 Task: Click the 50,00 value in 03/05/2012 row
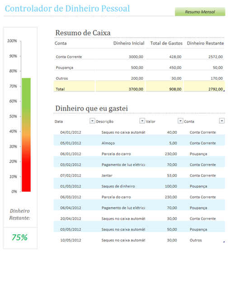click(x=172, y=229)
